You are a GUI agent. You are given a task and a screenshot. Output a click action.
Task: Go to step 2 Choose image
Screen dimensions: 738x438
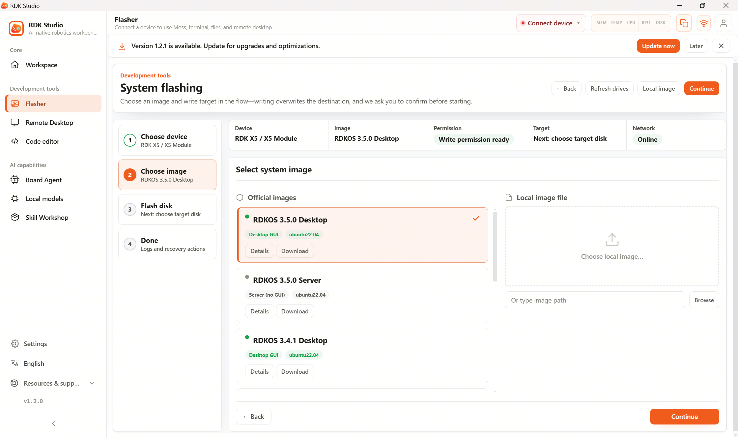pyautogui.click(x=167, y=175)
